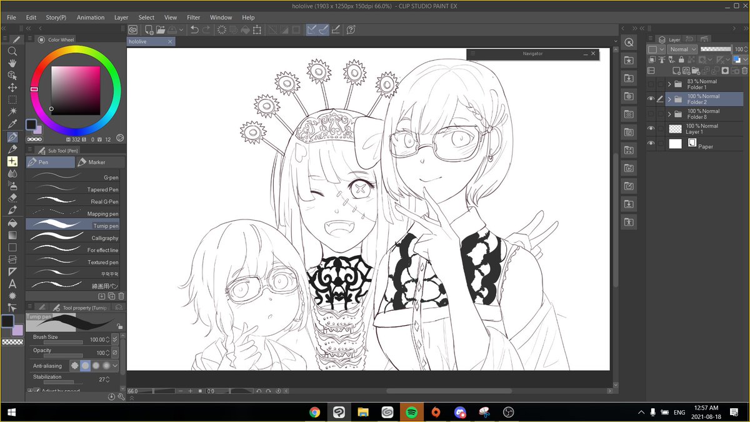Select the Move layer tool
The height and width of the screenshot is (422, 750).
[x=12, y=88]
